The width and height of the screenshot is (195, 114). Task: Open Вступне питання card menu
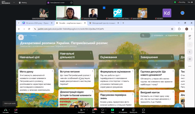click(x=93, y=71)
